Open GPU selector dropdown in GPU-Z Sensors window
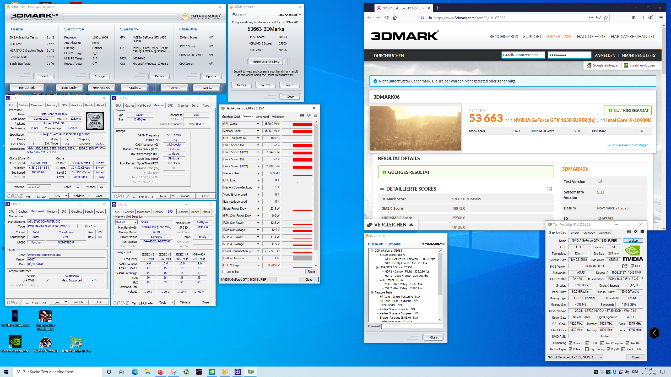 (248, 279)
